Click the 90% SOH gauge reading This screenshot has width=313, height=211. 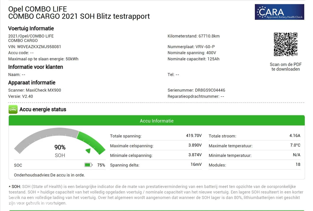[60, 147]
